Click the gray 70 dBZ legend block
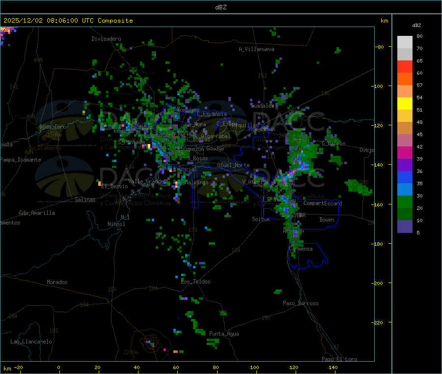The image size is (442, 374). click(405, 54)
